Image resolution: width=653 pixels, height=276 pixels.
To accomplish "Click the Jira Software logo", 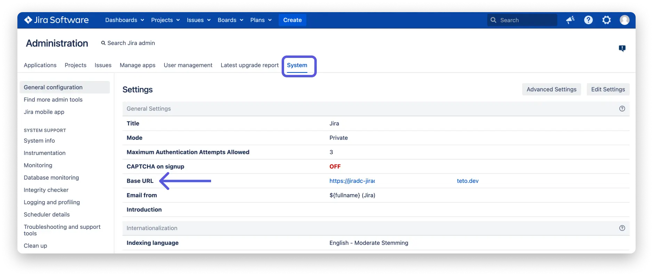I will (56, 20).
